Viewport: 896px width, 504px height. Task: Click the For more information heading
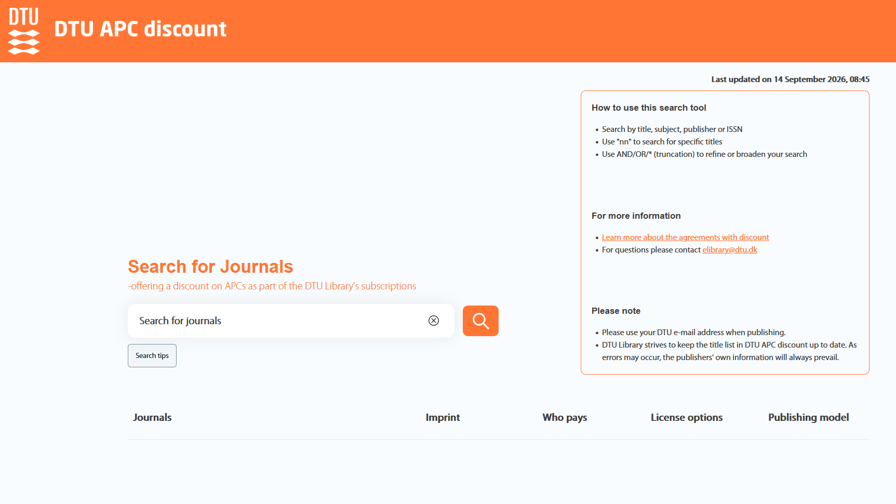pyautogui.click(x=636, y=216)
